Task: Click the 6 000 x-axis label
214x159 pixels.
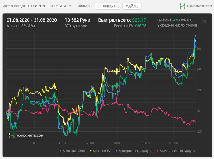Action: click(90, 143)
